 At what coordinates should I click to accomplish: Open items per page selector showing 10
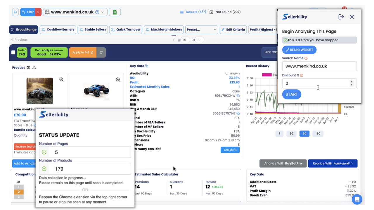point(185,40)
